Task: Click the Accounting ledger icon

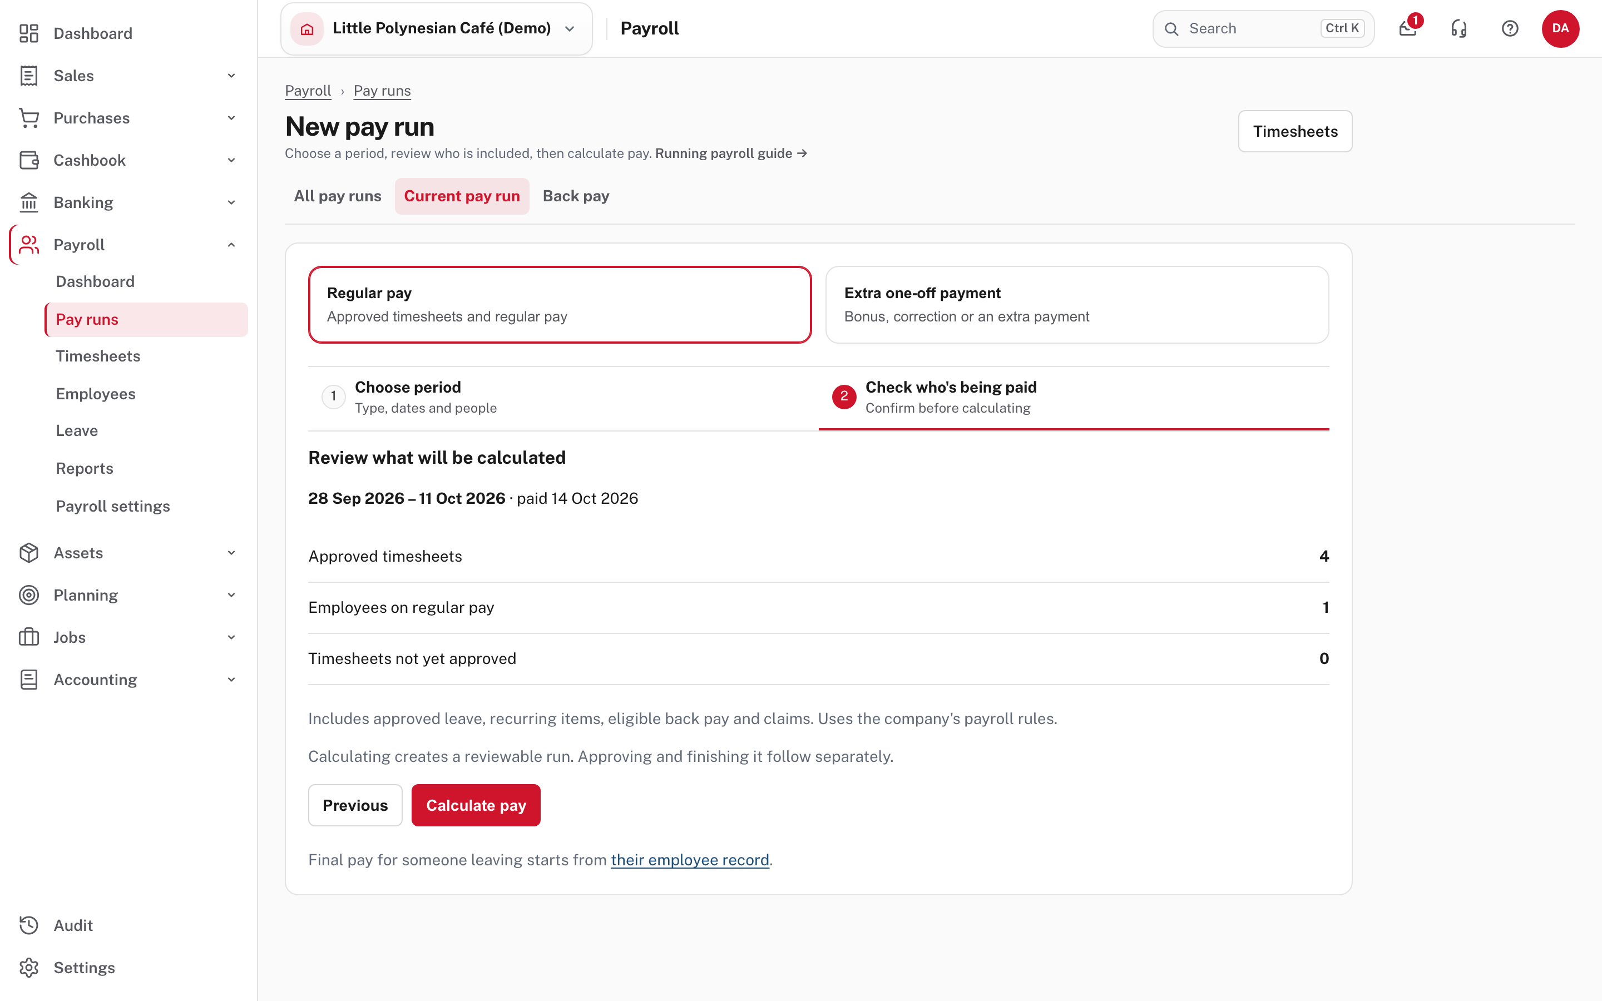Action: (x=28, y=680)
